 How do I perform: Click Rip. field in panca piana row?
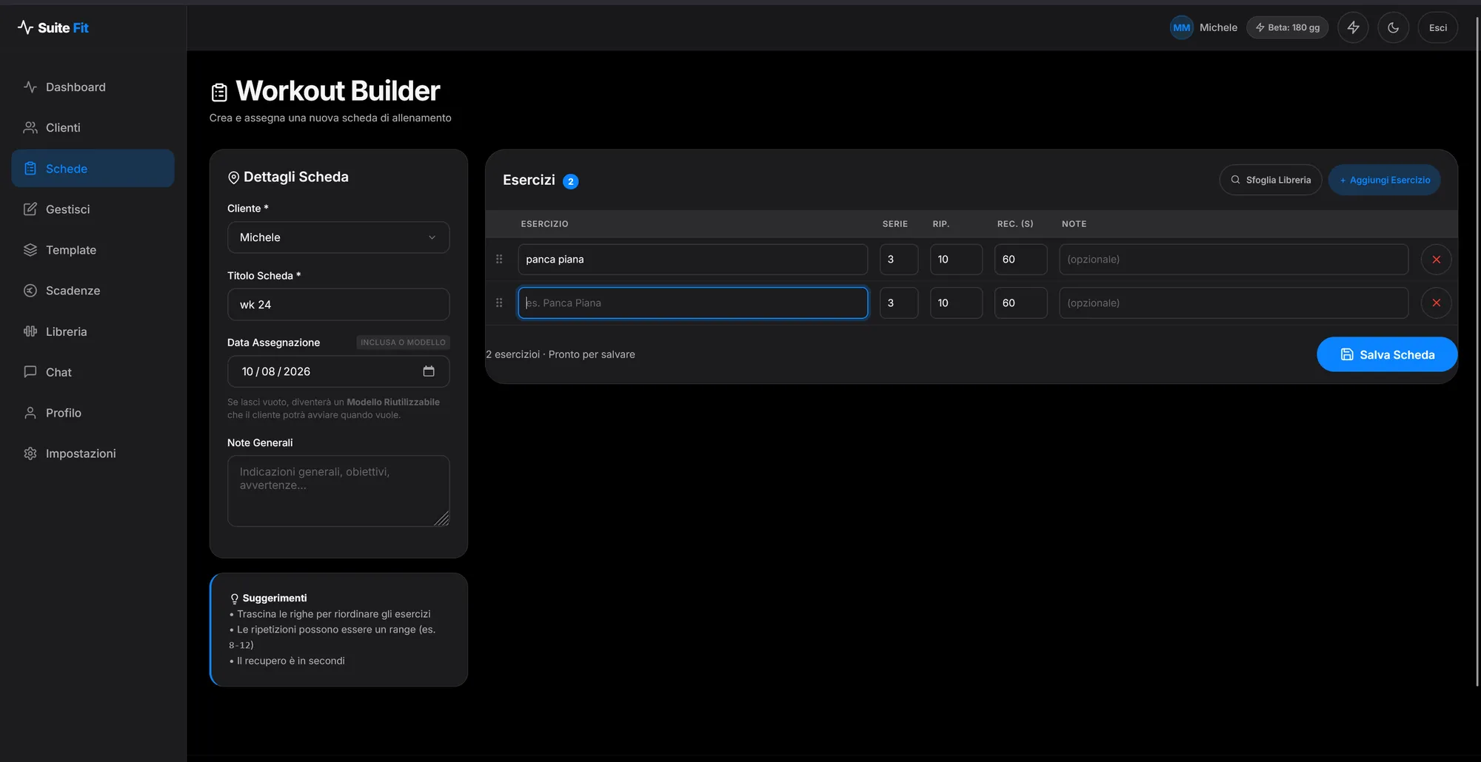coord(956,260)
